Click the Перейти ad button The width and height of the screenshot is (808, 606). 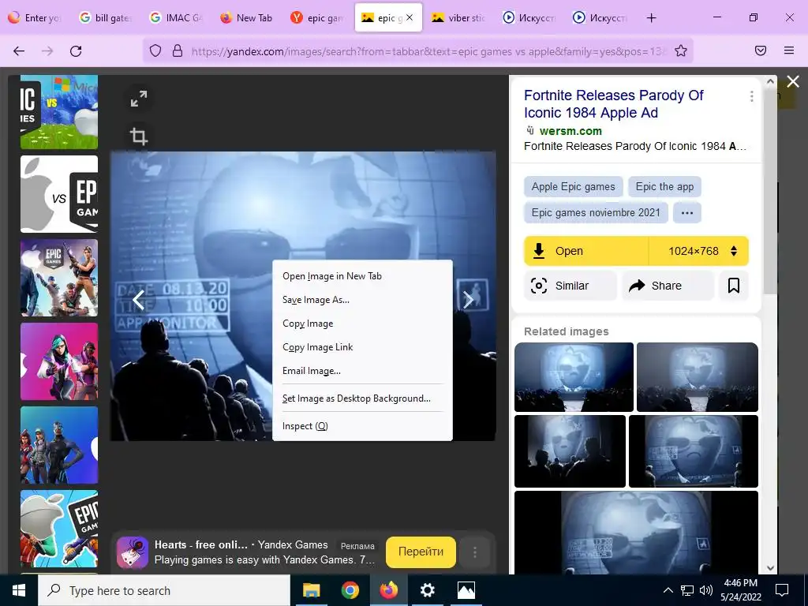click(421, 552)
